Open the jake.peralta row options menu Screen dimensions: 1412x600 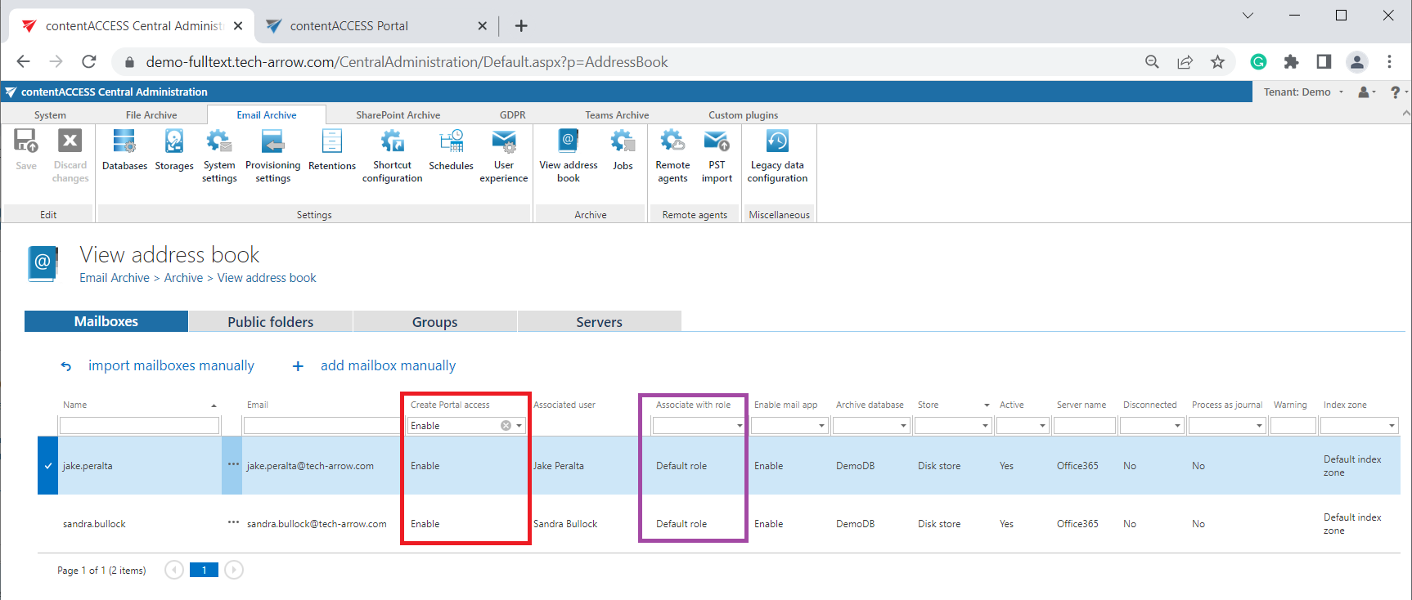click(x=233, y=464)
